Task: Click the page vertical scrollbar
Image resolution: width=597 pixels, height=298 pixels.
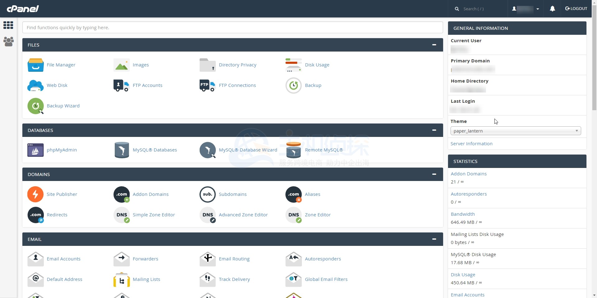Action: point(594,62)
